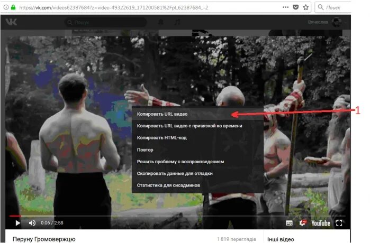Play the video with the play button
This screenshot has width=370, height=243.
(x=17, y=223)
